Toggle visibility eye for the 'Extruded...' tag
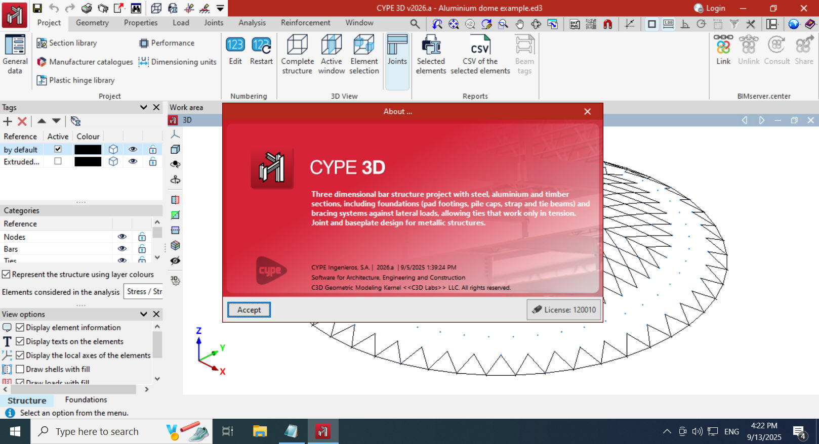 coord(133,161)
